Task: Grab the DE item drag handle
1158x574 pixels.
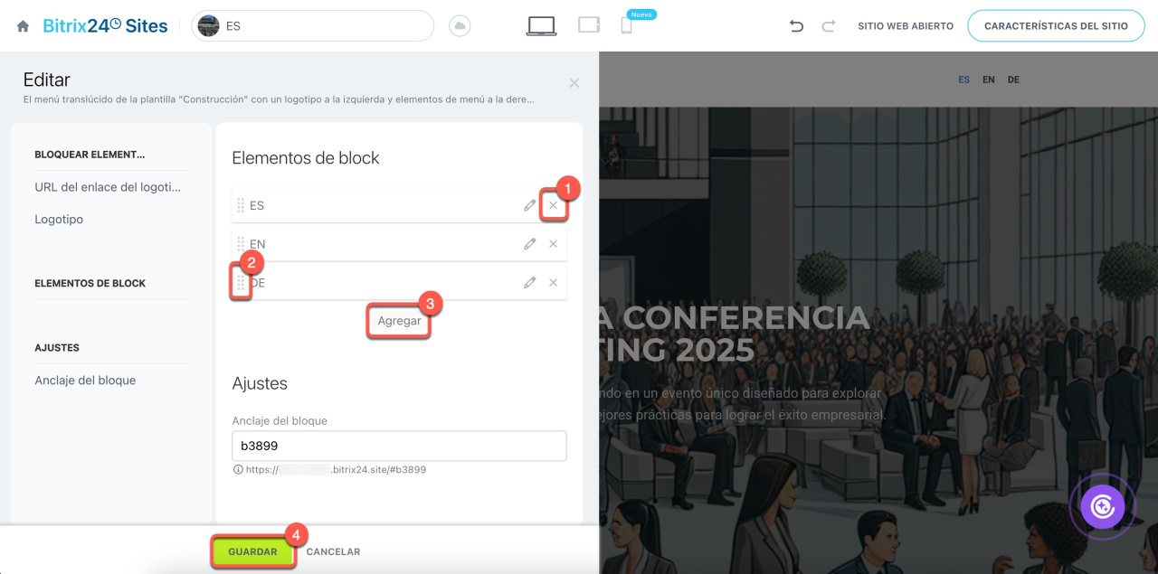Action: pos(241,283)
